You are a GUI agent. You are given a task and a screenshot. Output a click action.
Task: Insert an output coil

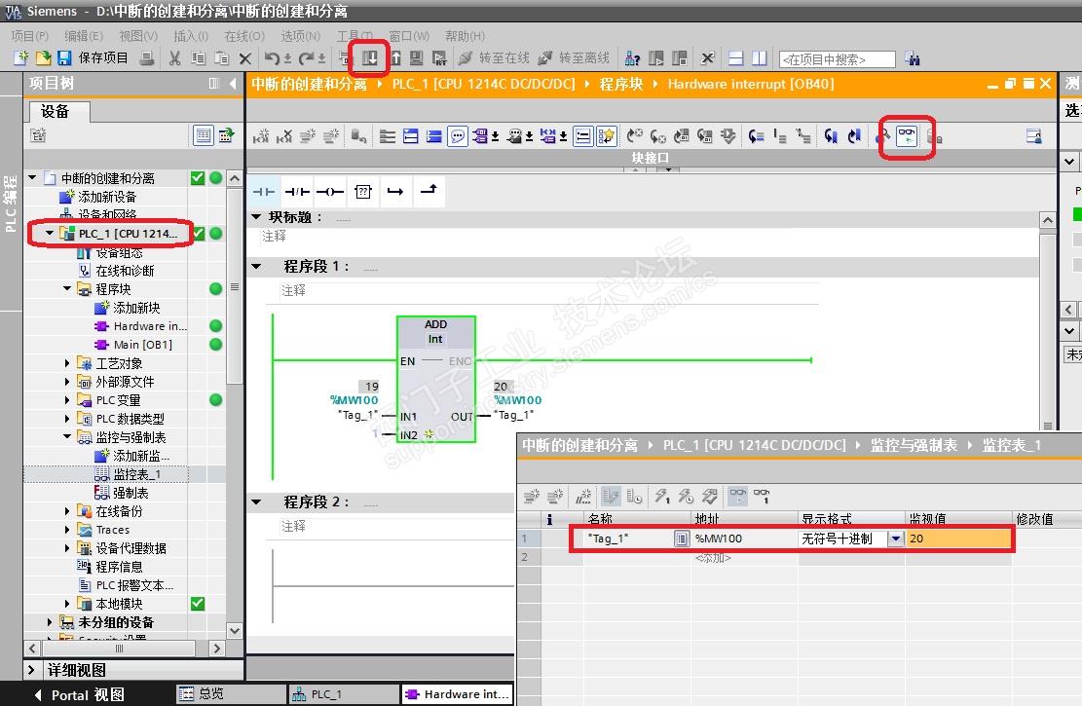330,191
